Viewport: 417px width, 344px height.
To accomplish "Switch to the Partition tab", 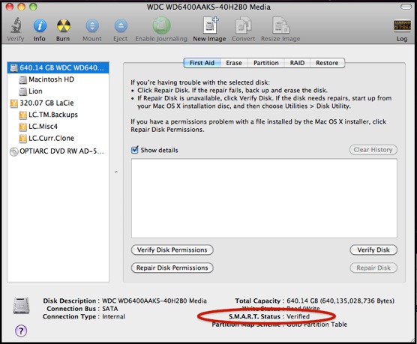I will tap(266, 63).
